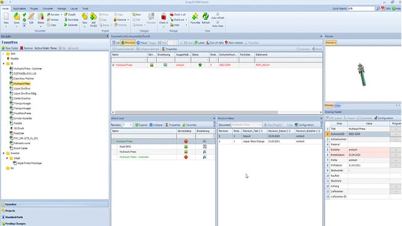Open the Manage ribbon tab
The height and width of the screenshot is (226, 402).
pyautogui.click(x=62, y=8)
